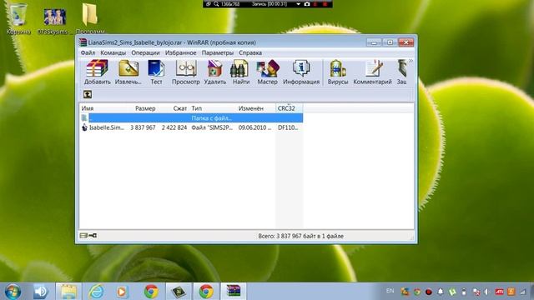The image size is (534, 300).
Task: Show archive Информация (Info) tool
Action: [x=301, y=72]
